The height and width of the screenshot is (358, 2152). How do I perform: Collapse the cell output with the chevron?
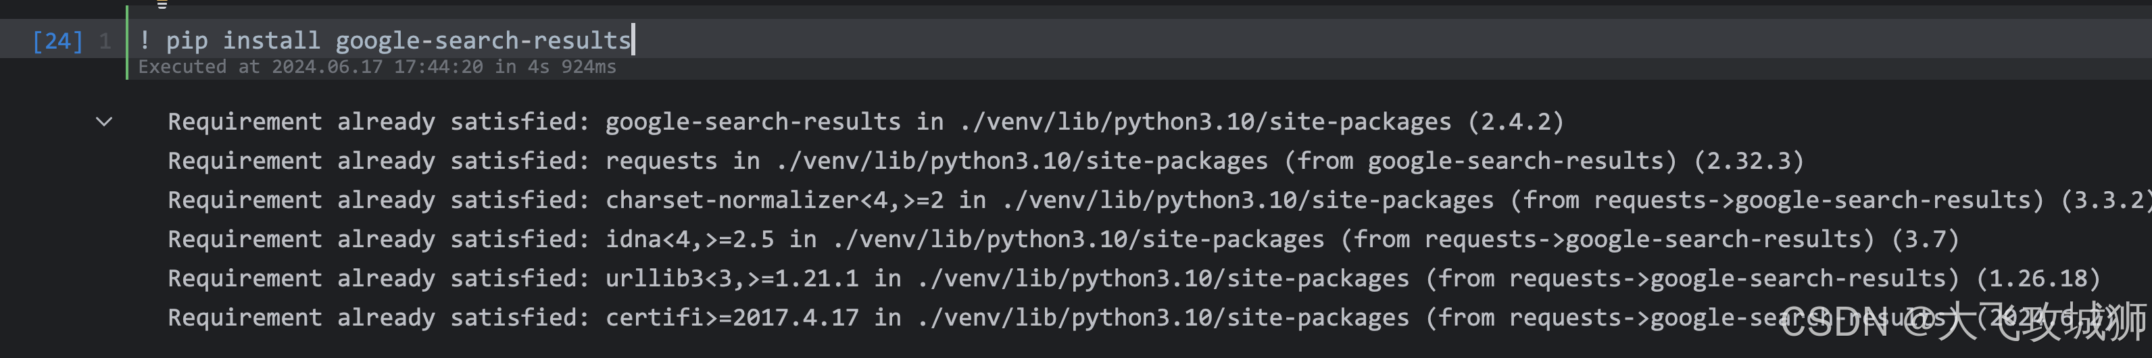click(x=105, y=122)
